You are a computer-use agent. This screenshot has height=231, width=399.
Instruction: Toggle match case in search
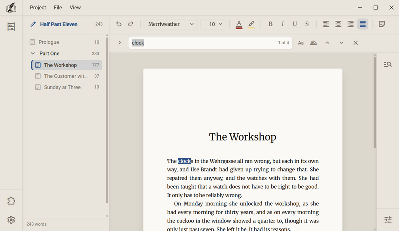pyautogui.click(x=301, y=43)
